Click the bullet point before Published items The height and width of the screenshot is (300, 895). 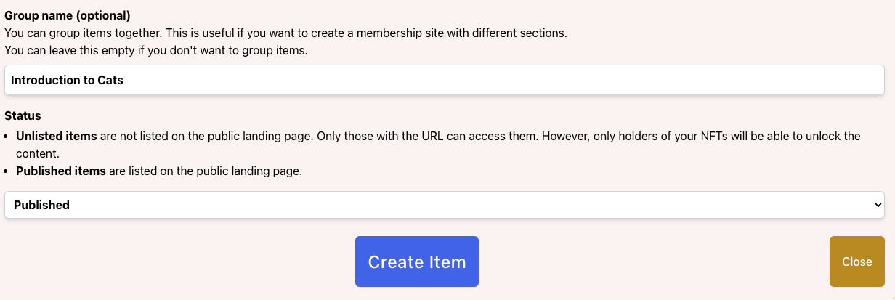tap(8, 172)
